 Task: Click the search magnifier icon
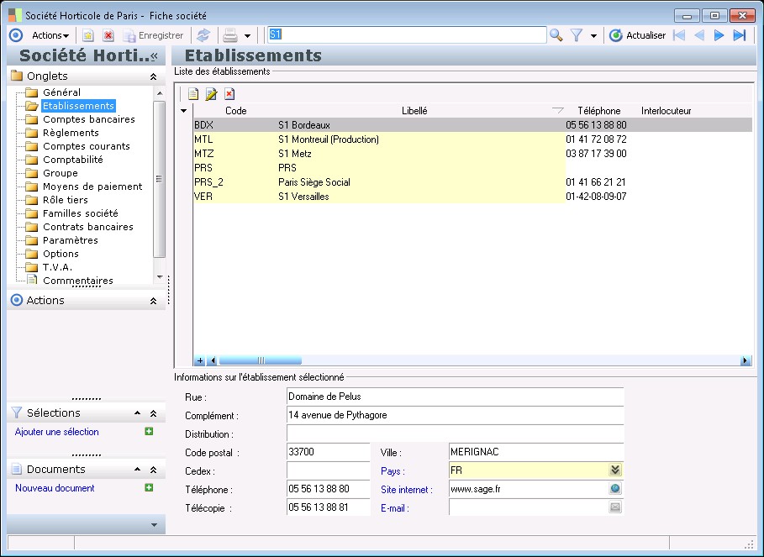(x=556, y=35)
